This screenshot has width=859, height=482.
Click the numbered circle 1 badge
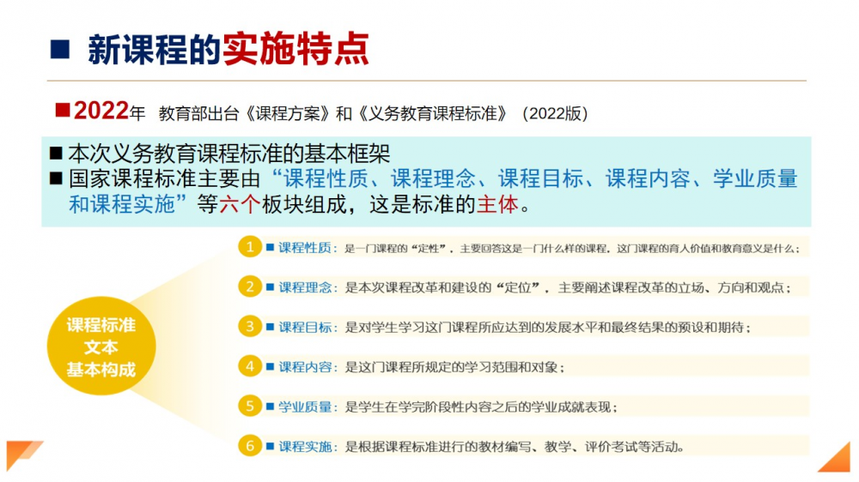point(250,247)
